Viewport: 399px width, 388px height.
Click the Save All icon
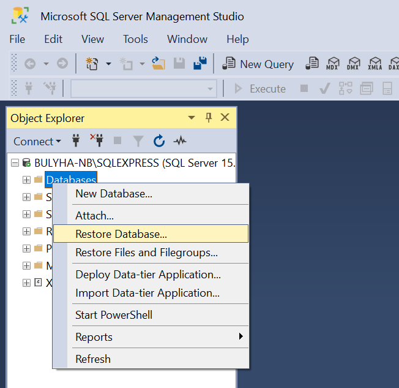[200, 63]
